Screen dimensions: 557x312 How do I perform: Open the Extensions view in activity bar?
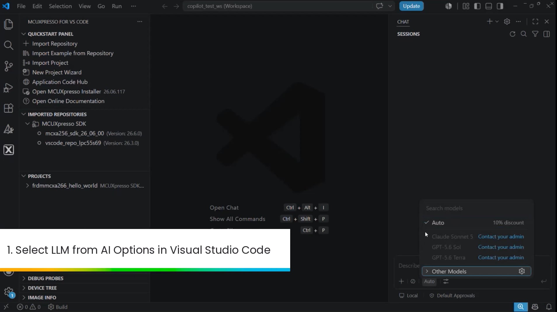(8, 108)
